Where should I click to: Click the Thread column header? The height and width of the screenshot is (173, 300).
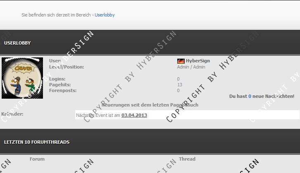coord(187,159)
